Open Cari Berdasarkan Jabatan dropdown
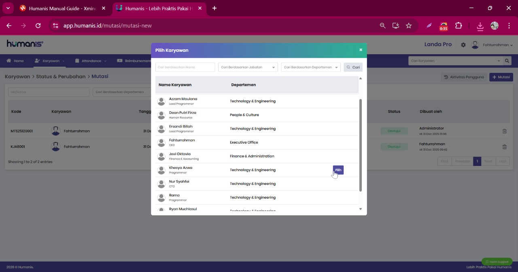518x272 pixels. pos(248,67)
